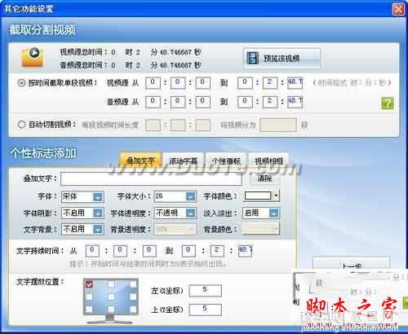Viewport: 408px width, 334px height.
Task: Open the 字体透明度 dropdown showing 不透明
Action: tap(175, 213)
